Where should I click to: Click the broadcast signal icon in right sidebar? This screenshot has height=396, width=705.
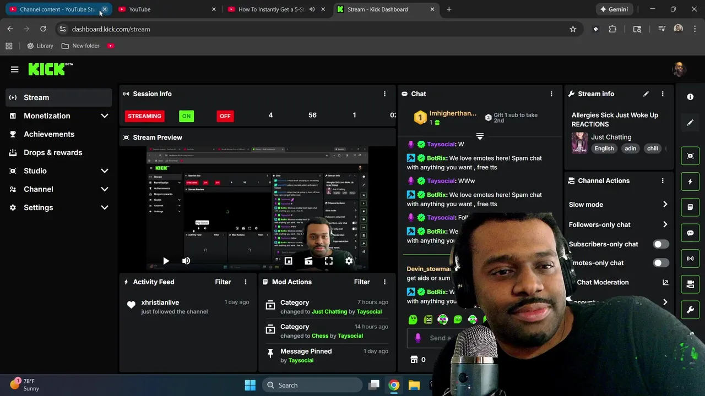(690, 258)
